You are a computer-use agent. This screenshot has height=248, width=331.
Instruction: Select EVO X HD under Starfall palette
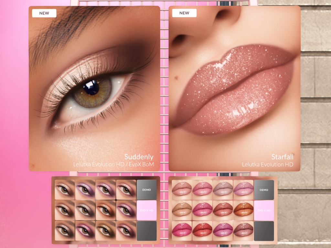click(x=264, y=210)
